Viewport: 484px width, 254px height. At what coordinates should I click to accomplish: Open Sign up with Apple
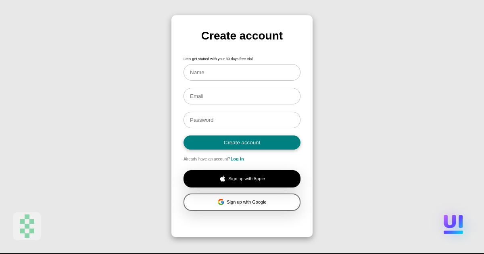(242, 179)
